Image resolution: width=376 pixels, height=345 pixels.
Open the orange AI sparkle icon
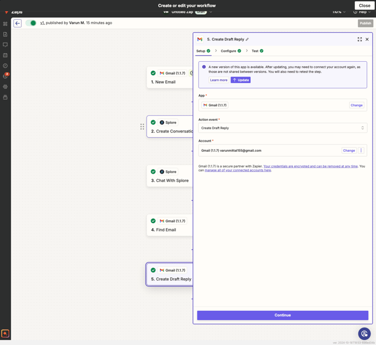5,333
